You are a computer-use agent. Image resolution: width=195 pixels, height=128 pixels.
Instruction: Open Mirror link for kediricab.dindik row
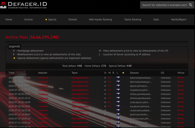(x=181, y=114)
